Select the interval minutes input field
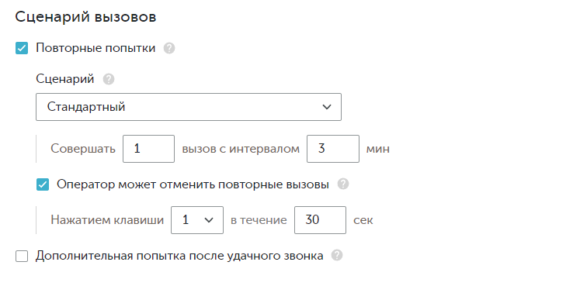Viewport: 573px width, 286px height. 333,149
